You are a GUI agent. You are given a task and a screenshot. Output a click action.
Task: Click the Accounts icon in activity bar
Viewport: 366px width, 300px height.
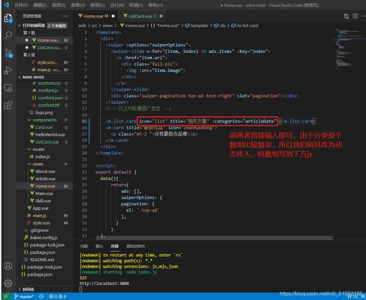point(8,266)
